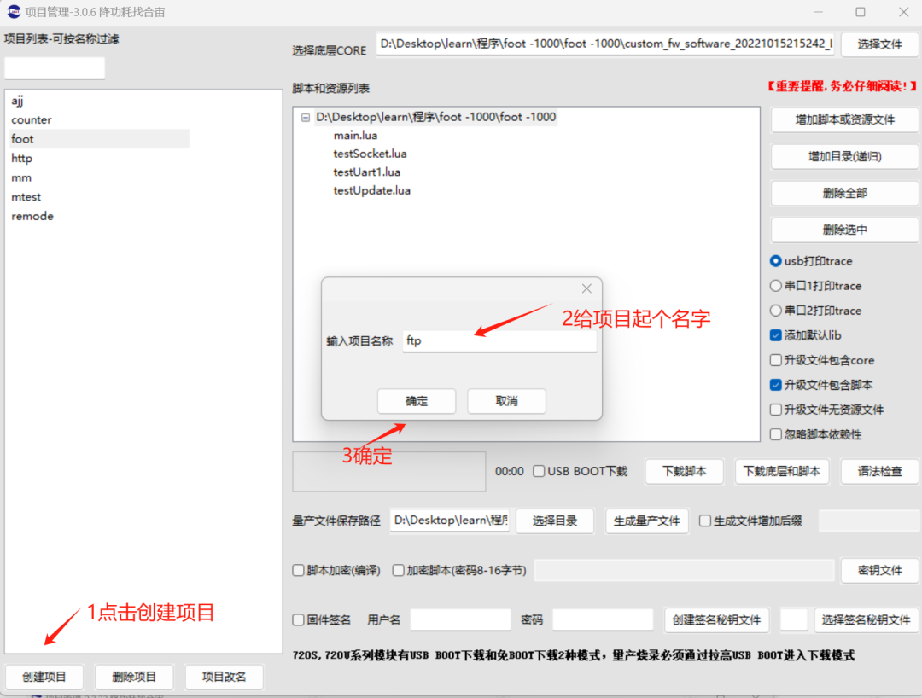Screen dimensions: 922x698
Task: Select project counter in list
Action: pyautogui.click(x=32, y=119)
